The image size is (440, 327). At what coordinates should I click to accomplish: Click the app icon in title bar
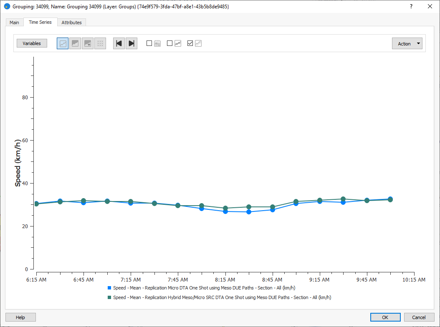click(x=7, y=7)
